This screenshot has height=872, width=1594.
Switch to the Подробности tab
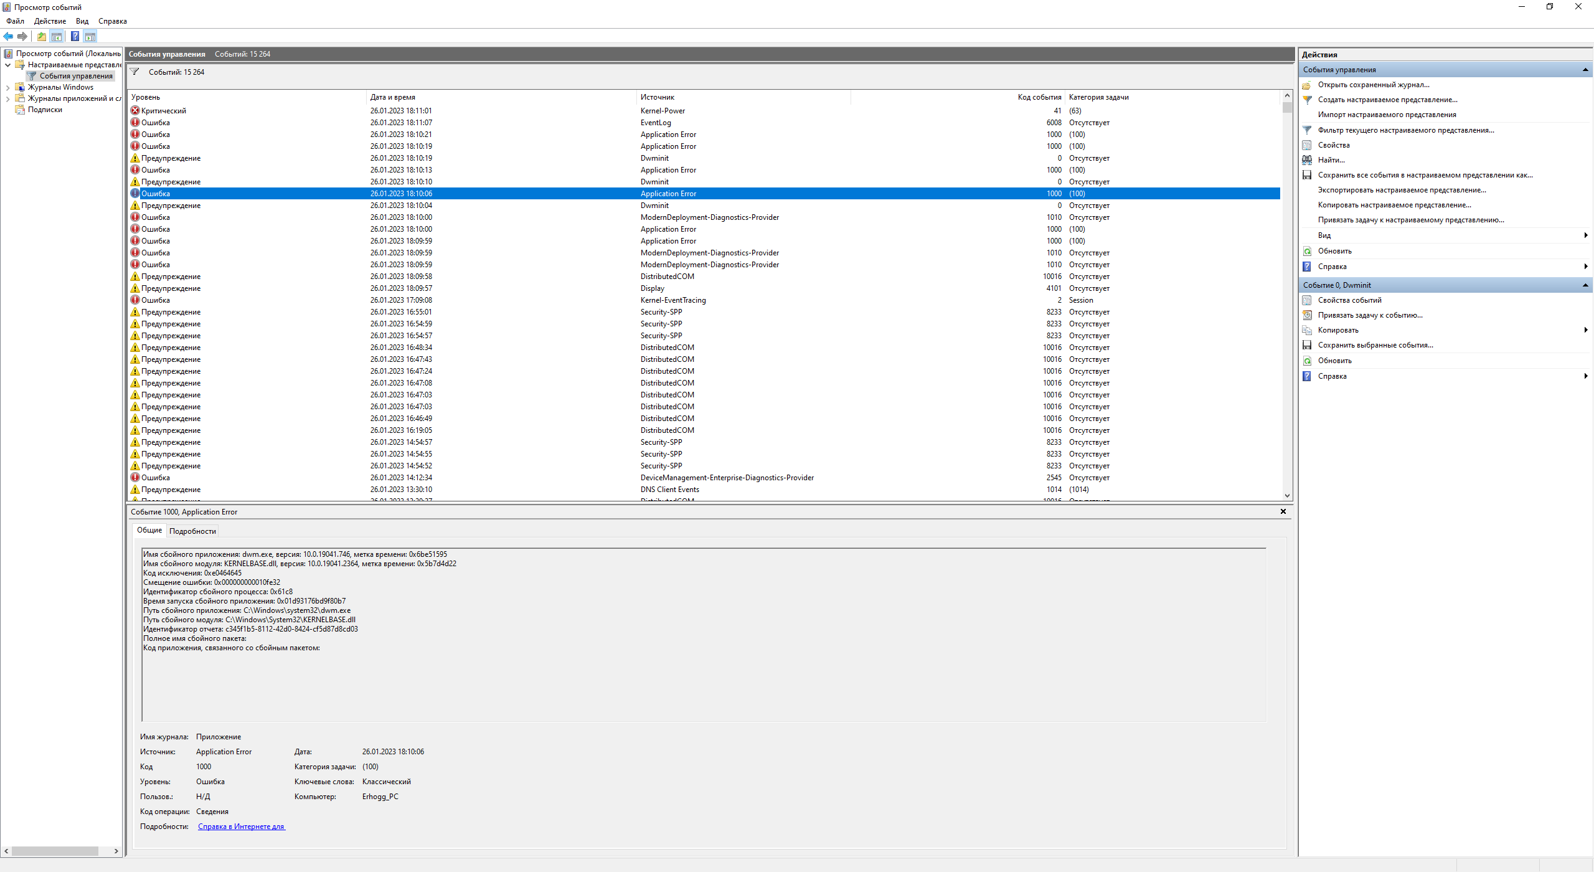click(192, 531)
